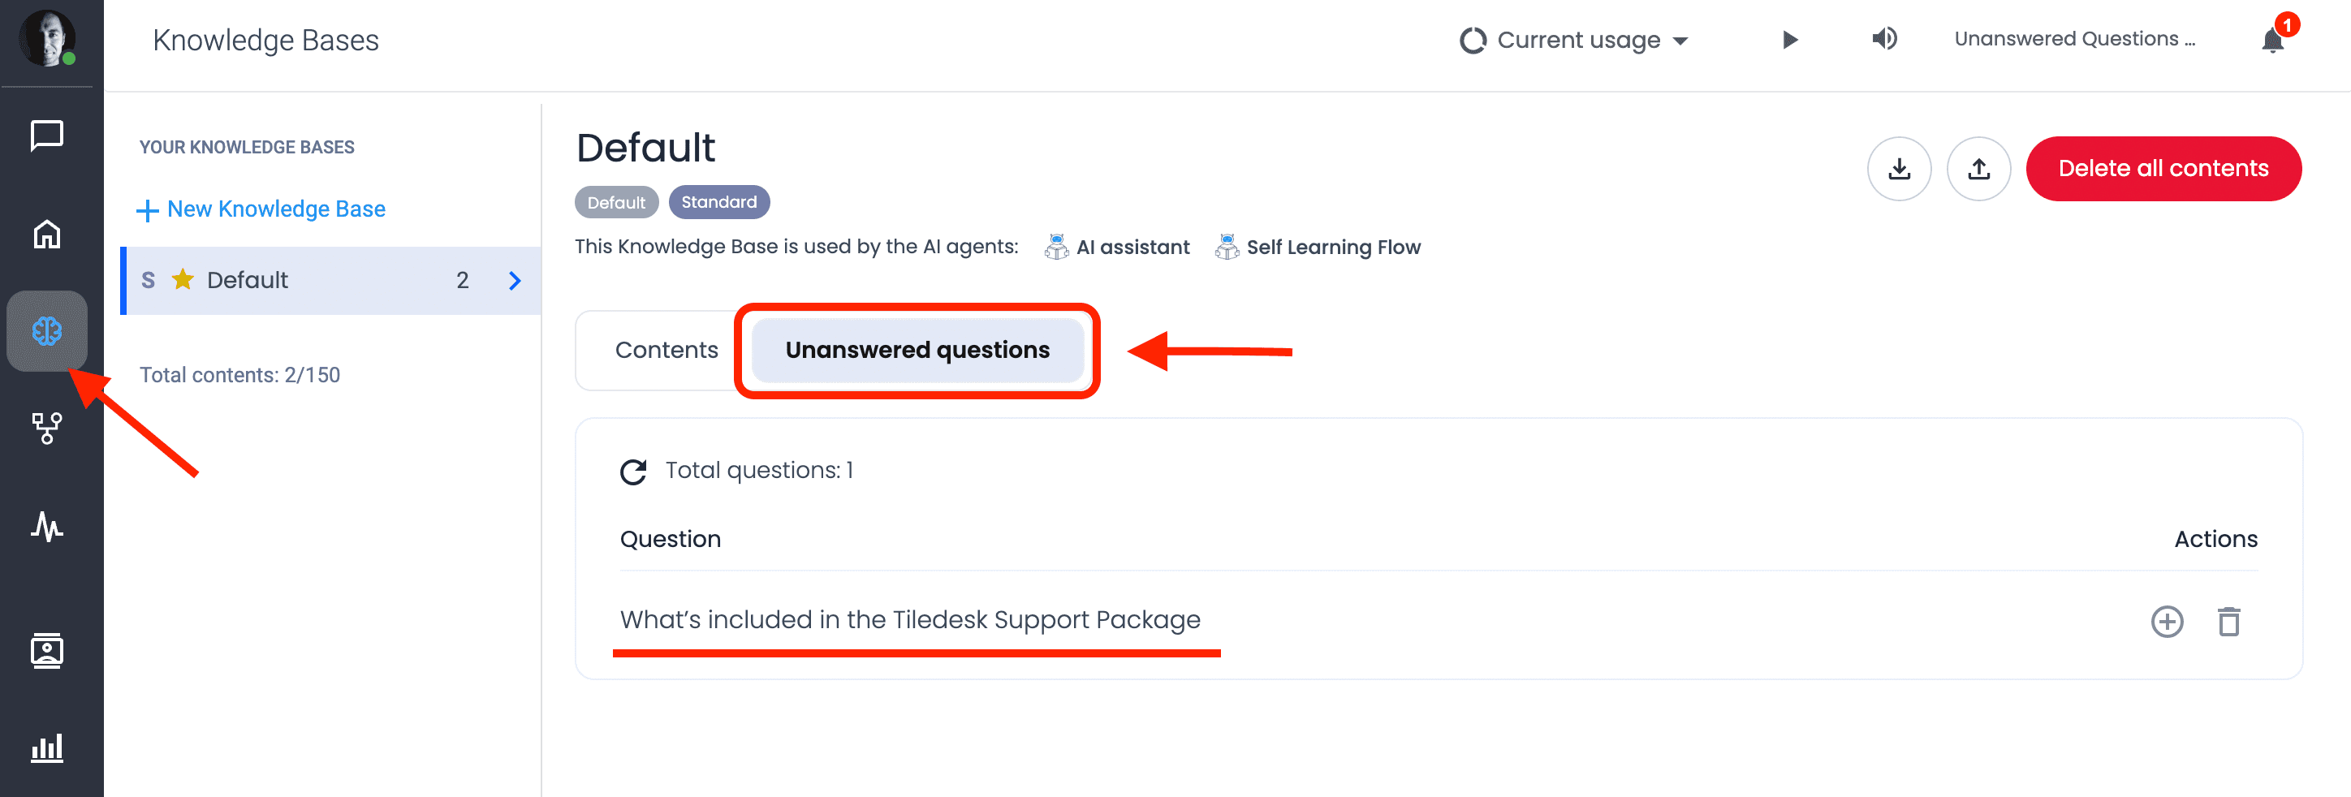Click the user profile avatar
The width and height of the screenshot is (2351, 797).
click(46, 38)
